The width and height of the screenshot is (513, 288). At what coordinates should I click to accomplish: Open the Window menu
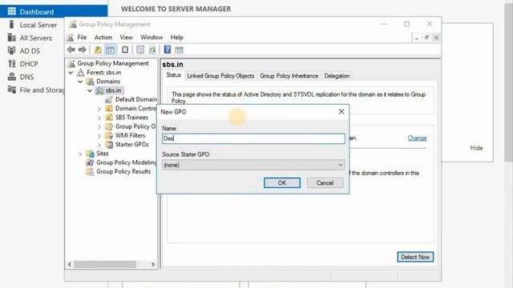tap(151, 38)
